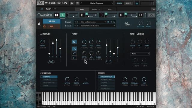This screenshot has width=192, height=108.
Task: Open preset folder icon beside Pad for Harmonics
Action: (x=108, y=22)
